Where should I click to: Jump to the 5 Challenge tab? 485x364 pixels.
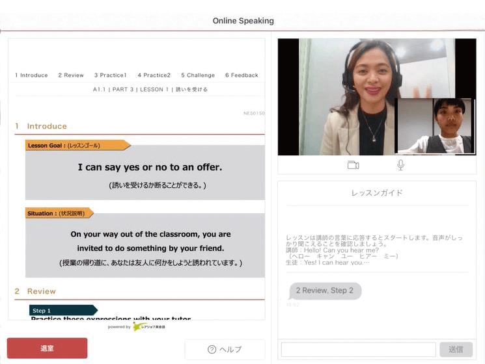pos(198,75)
